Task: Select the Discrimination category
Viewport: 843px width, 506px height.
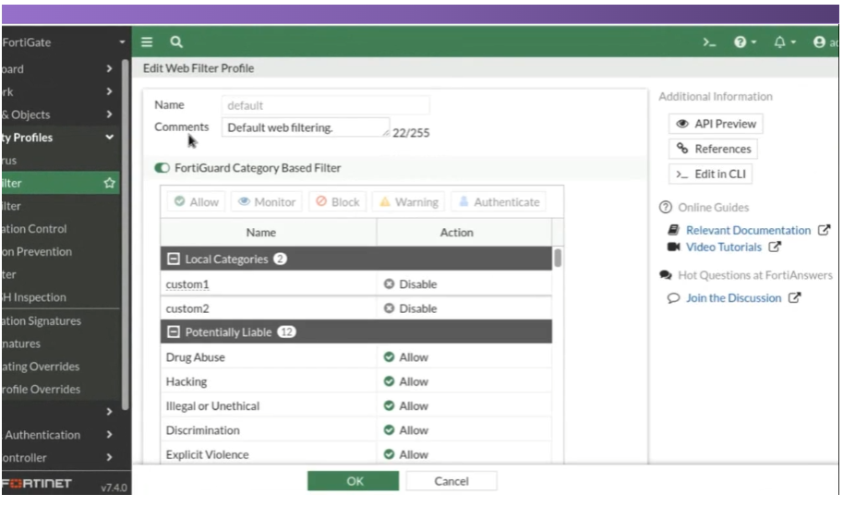Action: 203,430
